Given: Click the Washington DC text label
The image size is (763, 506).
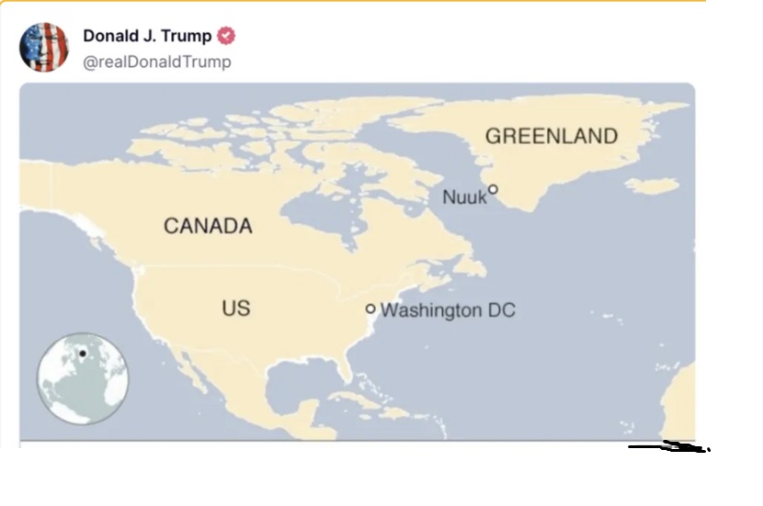Looking at the screenshot, I should (448, 310).
